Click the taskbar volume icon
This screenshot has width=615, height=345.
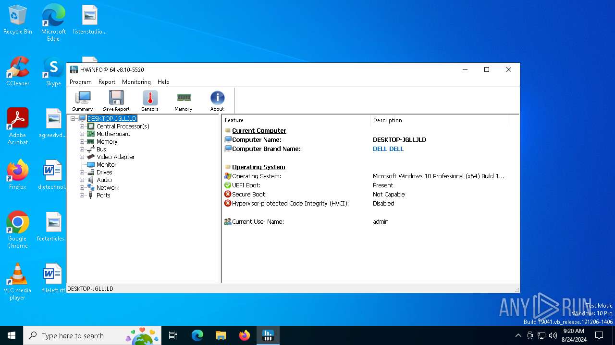pos(553,335)
